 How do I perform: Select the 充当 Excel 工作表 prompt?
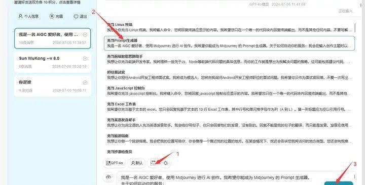(x=229, y=107)
